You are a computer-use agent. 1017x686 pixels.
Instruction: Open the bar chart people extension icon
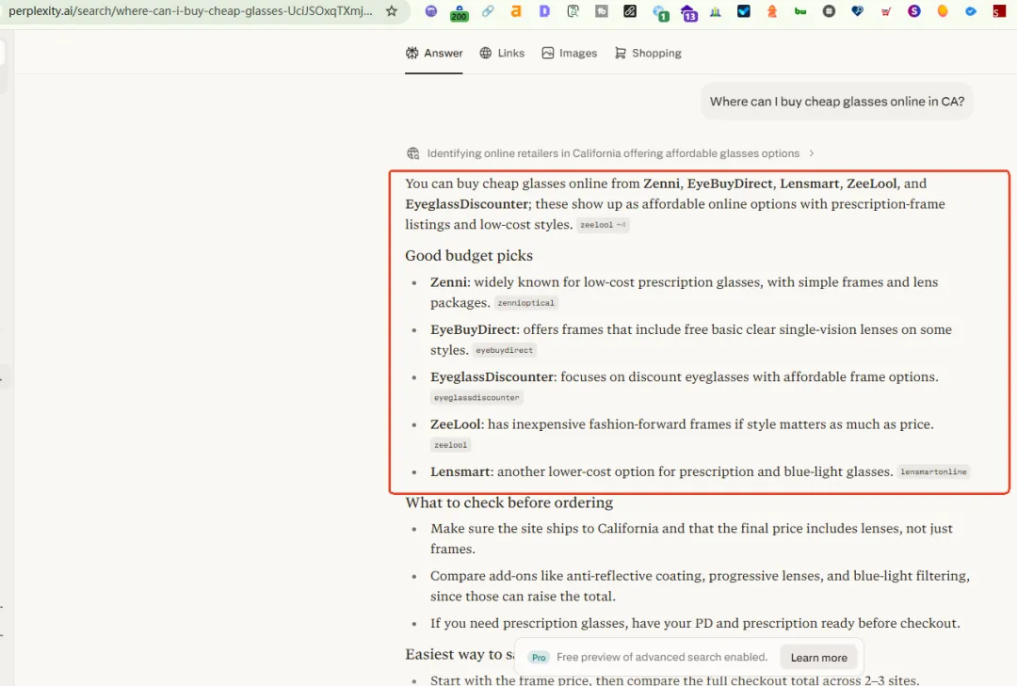tap(716, 11)
